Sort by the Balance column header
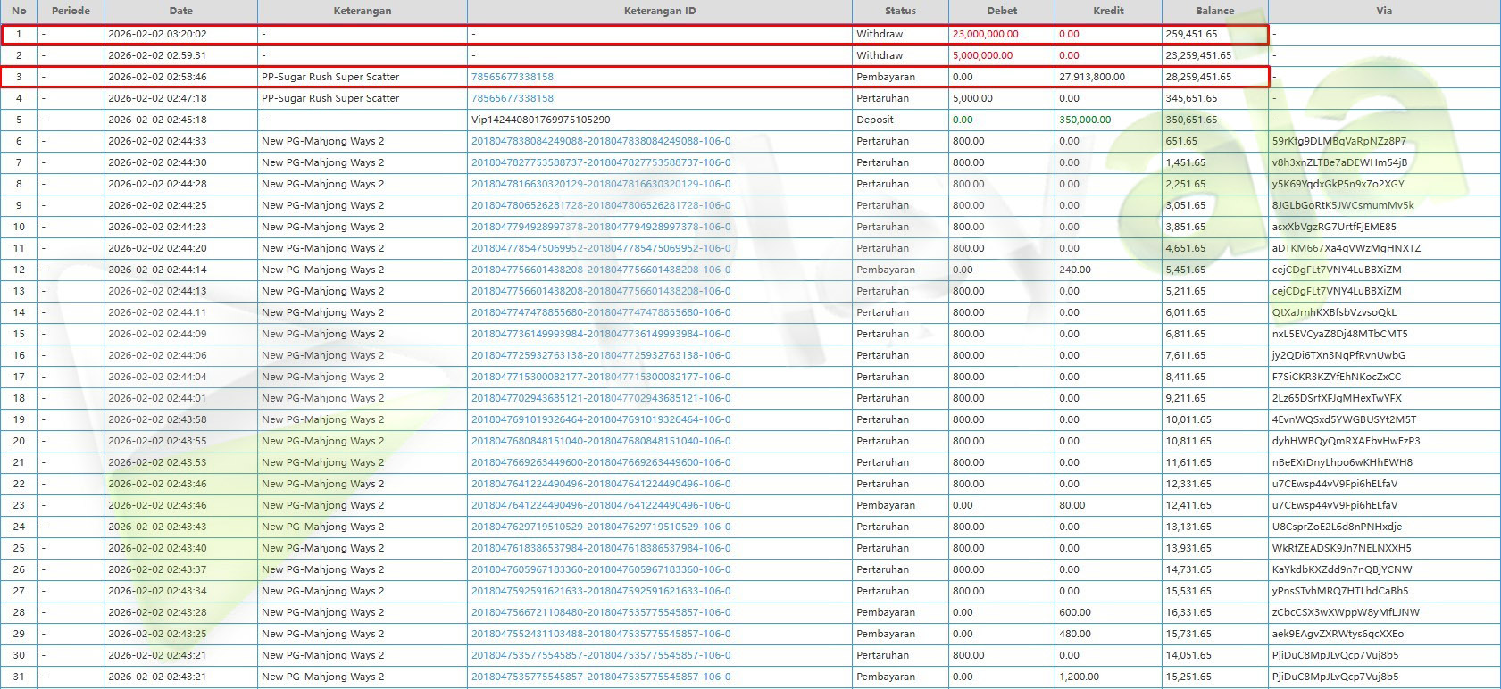This screenshot has width=1501, height=689. pos(1214,11)
